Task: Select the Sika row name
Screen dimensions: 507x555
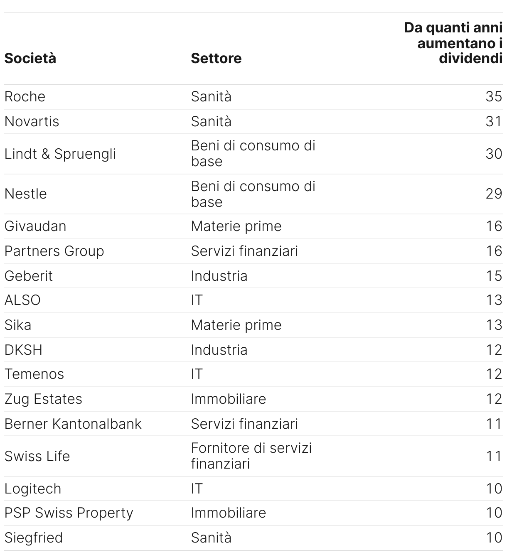Action: (18, 325)
